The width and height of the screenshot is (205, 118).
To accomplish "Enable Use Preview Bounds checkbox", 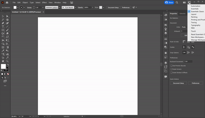I will (x=171, y=66).
